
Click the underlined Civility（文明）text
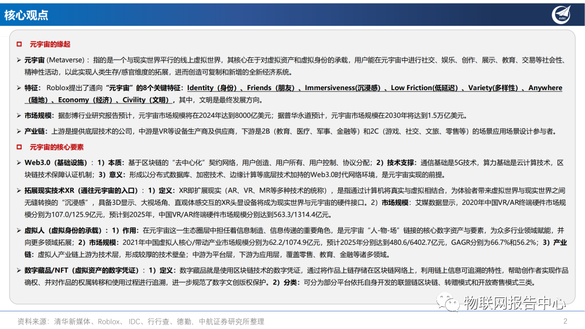(146, 100)
